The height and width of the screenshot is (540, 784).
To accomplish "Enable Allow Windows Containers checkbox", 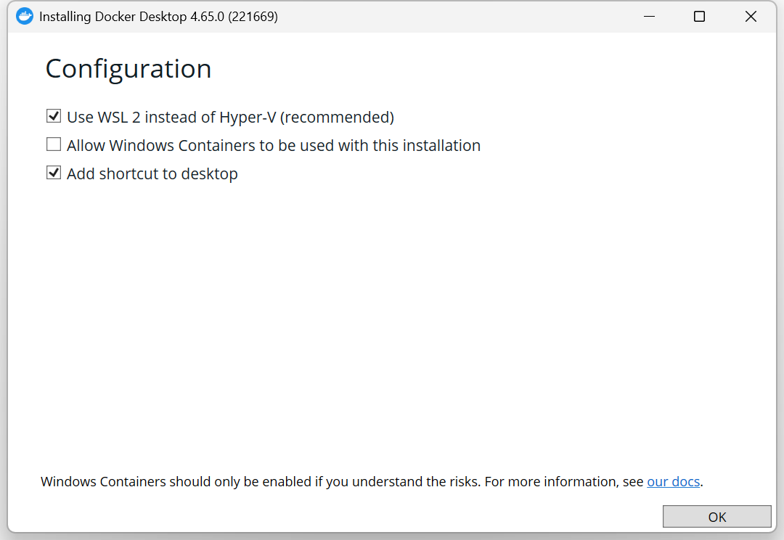I will [54, 144].
